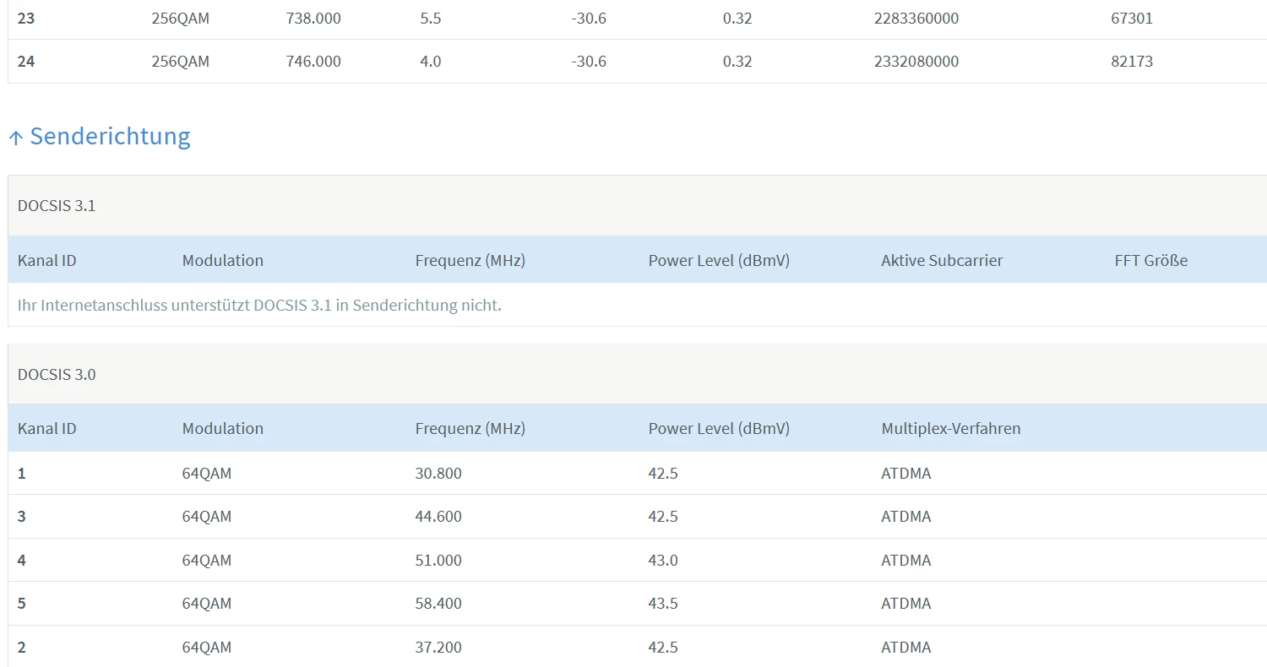
Task: Select the 2283360000 value in row 23
Action: coord(916,18)
